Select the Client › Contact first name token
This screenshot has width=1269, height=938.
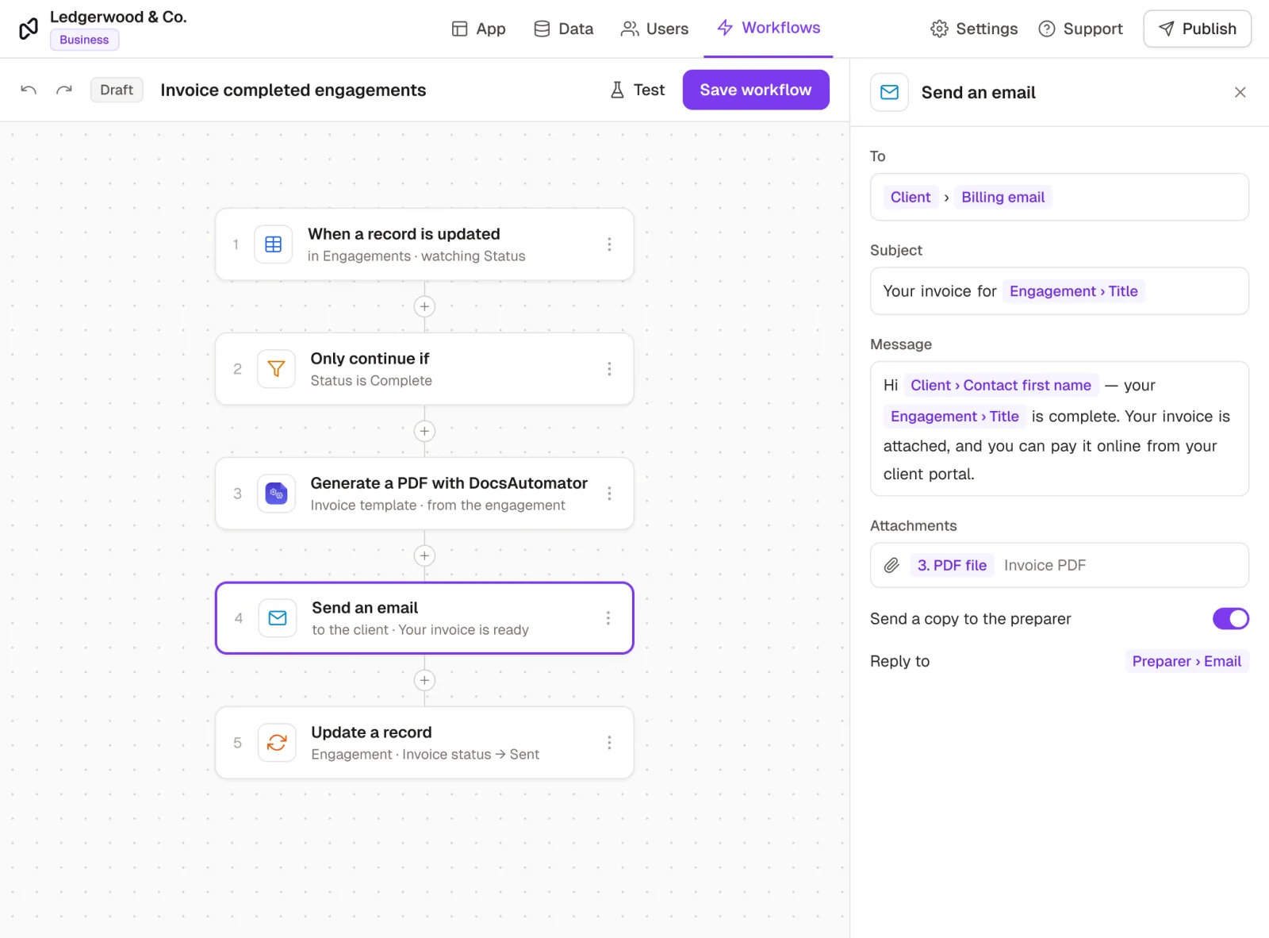pyautogui.click(x=1001, y=385)
